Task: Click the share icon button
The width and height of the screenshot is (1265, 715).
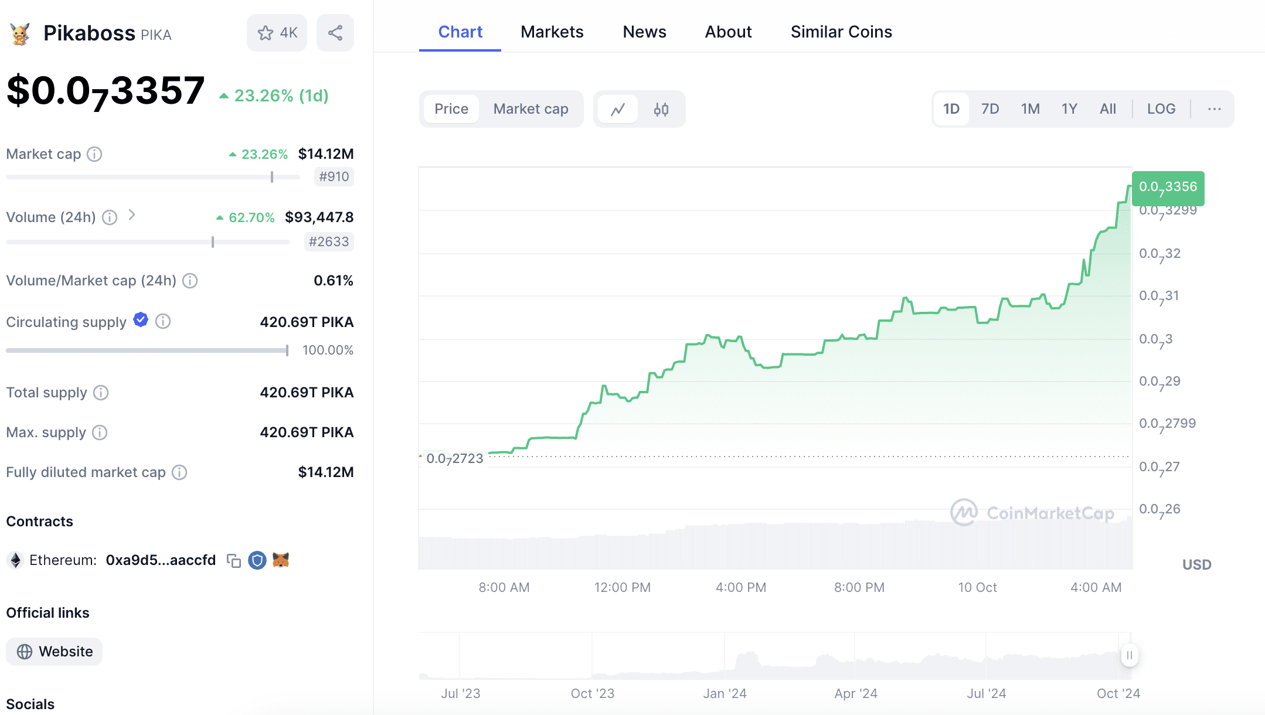Action: point(335,33)
